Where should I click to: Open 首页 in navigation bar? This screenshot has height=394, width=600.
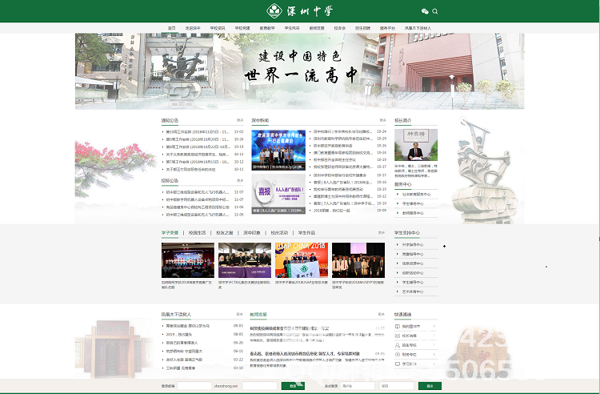pos(171,28)
